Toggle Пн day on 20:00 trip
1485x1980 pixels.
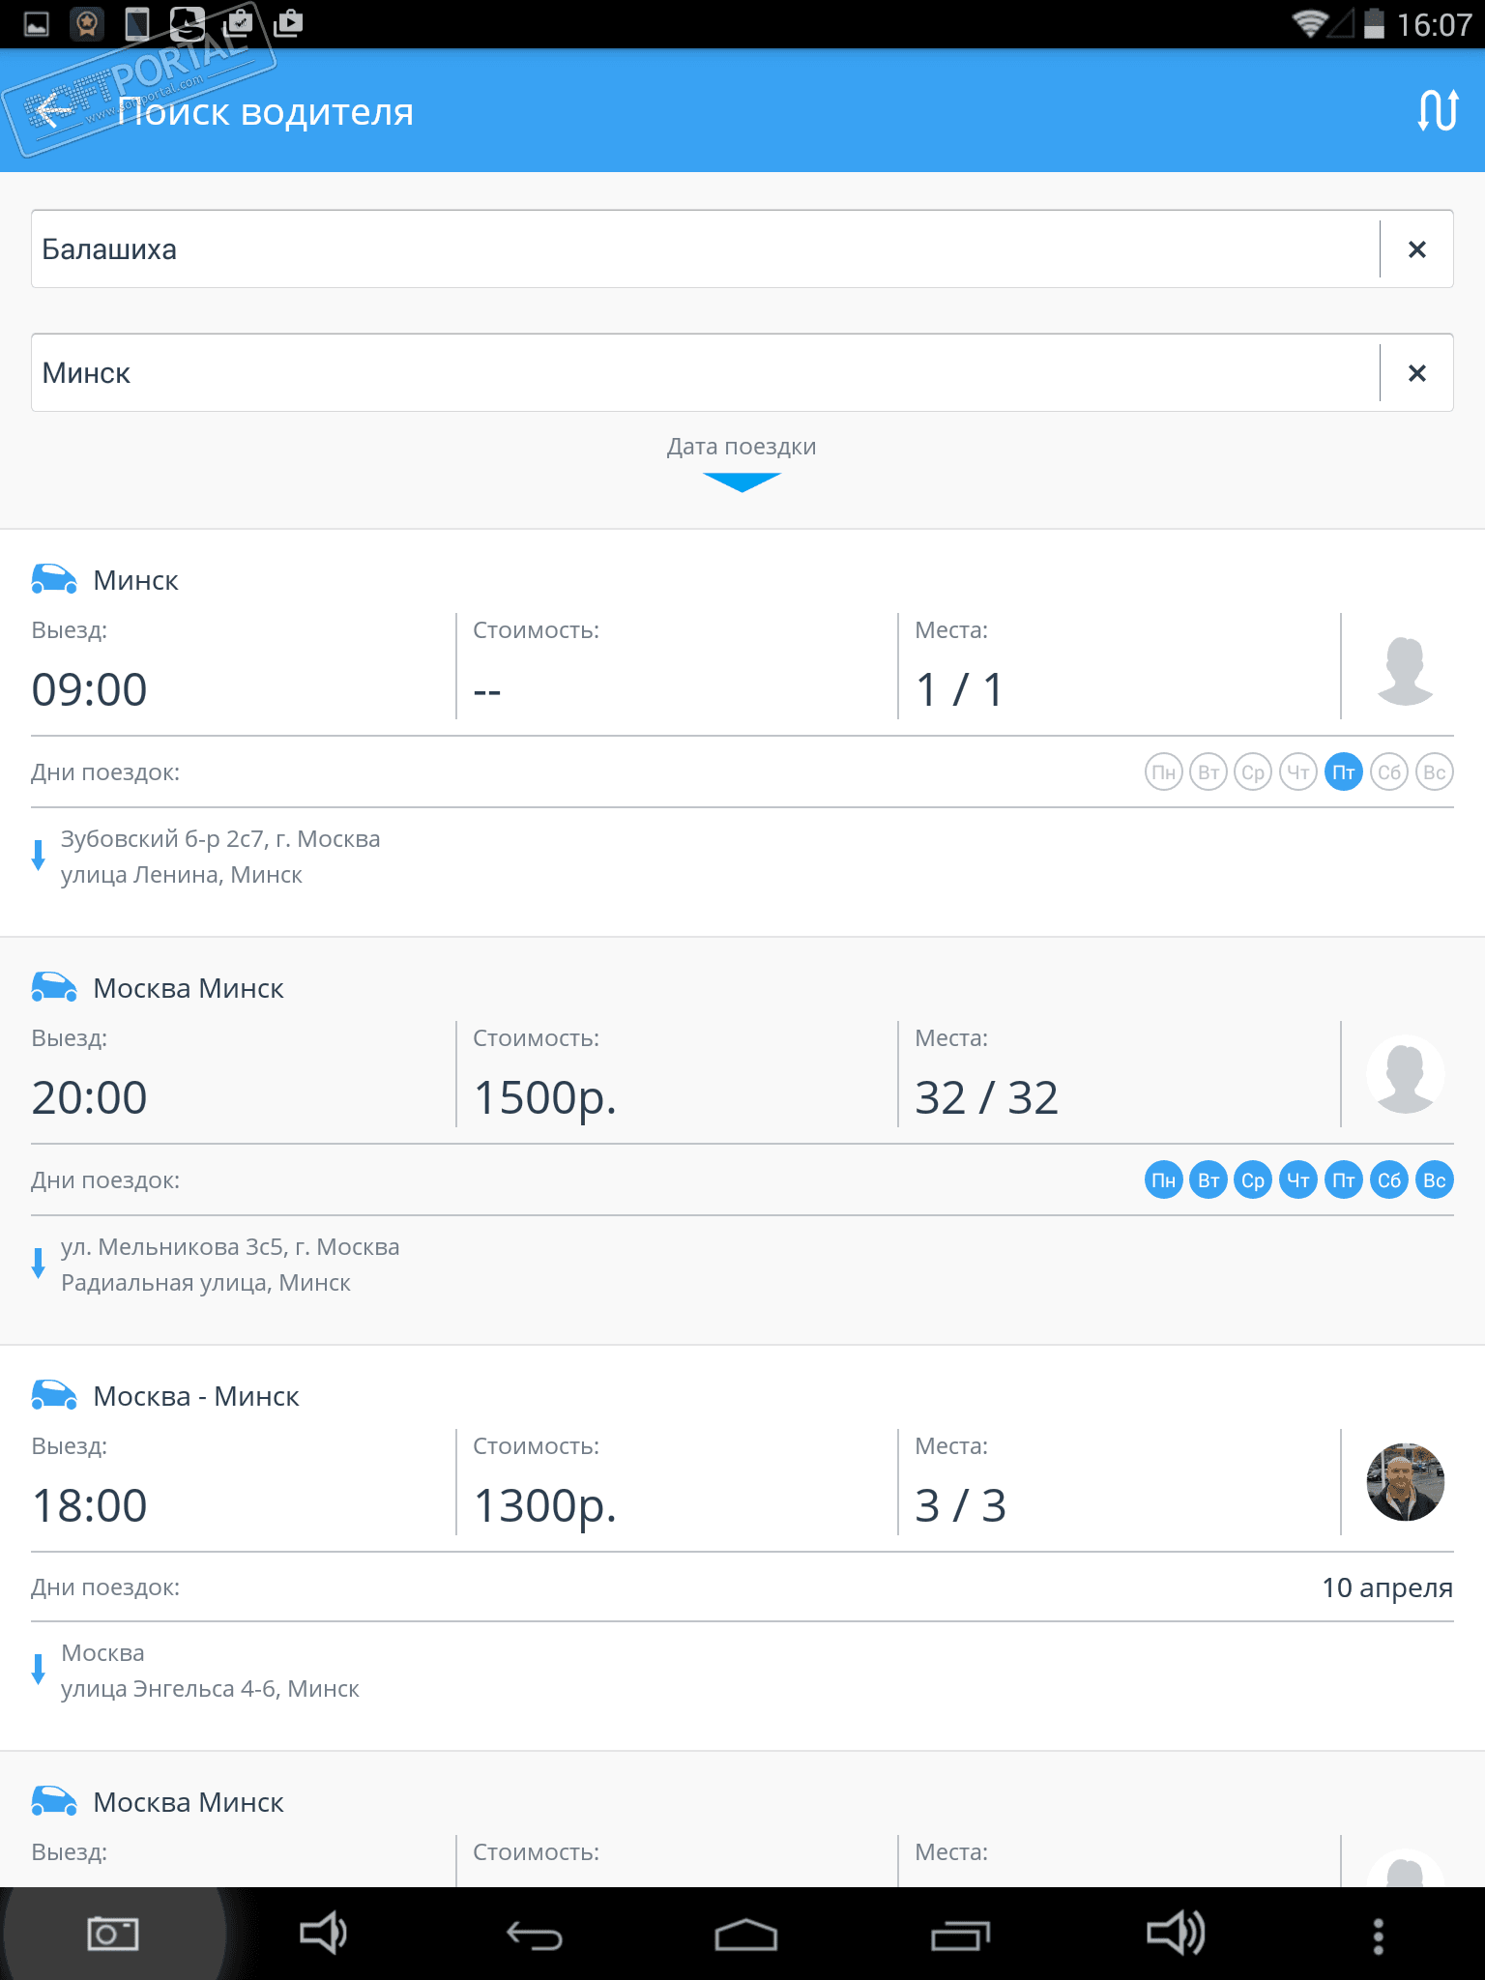tap(1164, 1180)
